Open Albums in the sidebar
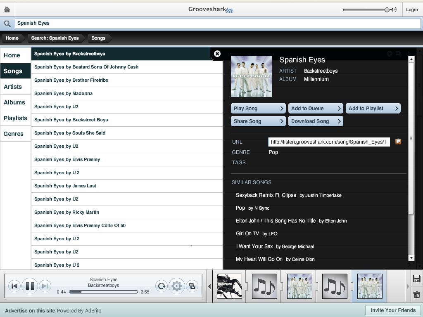The height and width of the screenshot is (317, 423). coord(16,102)
